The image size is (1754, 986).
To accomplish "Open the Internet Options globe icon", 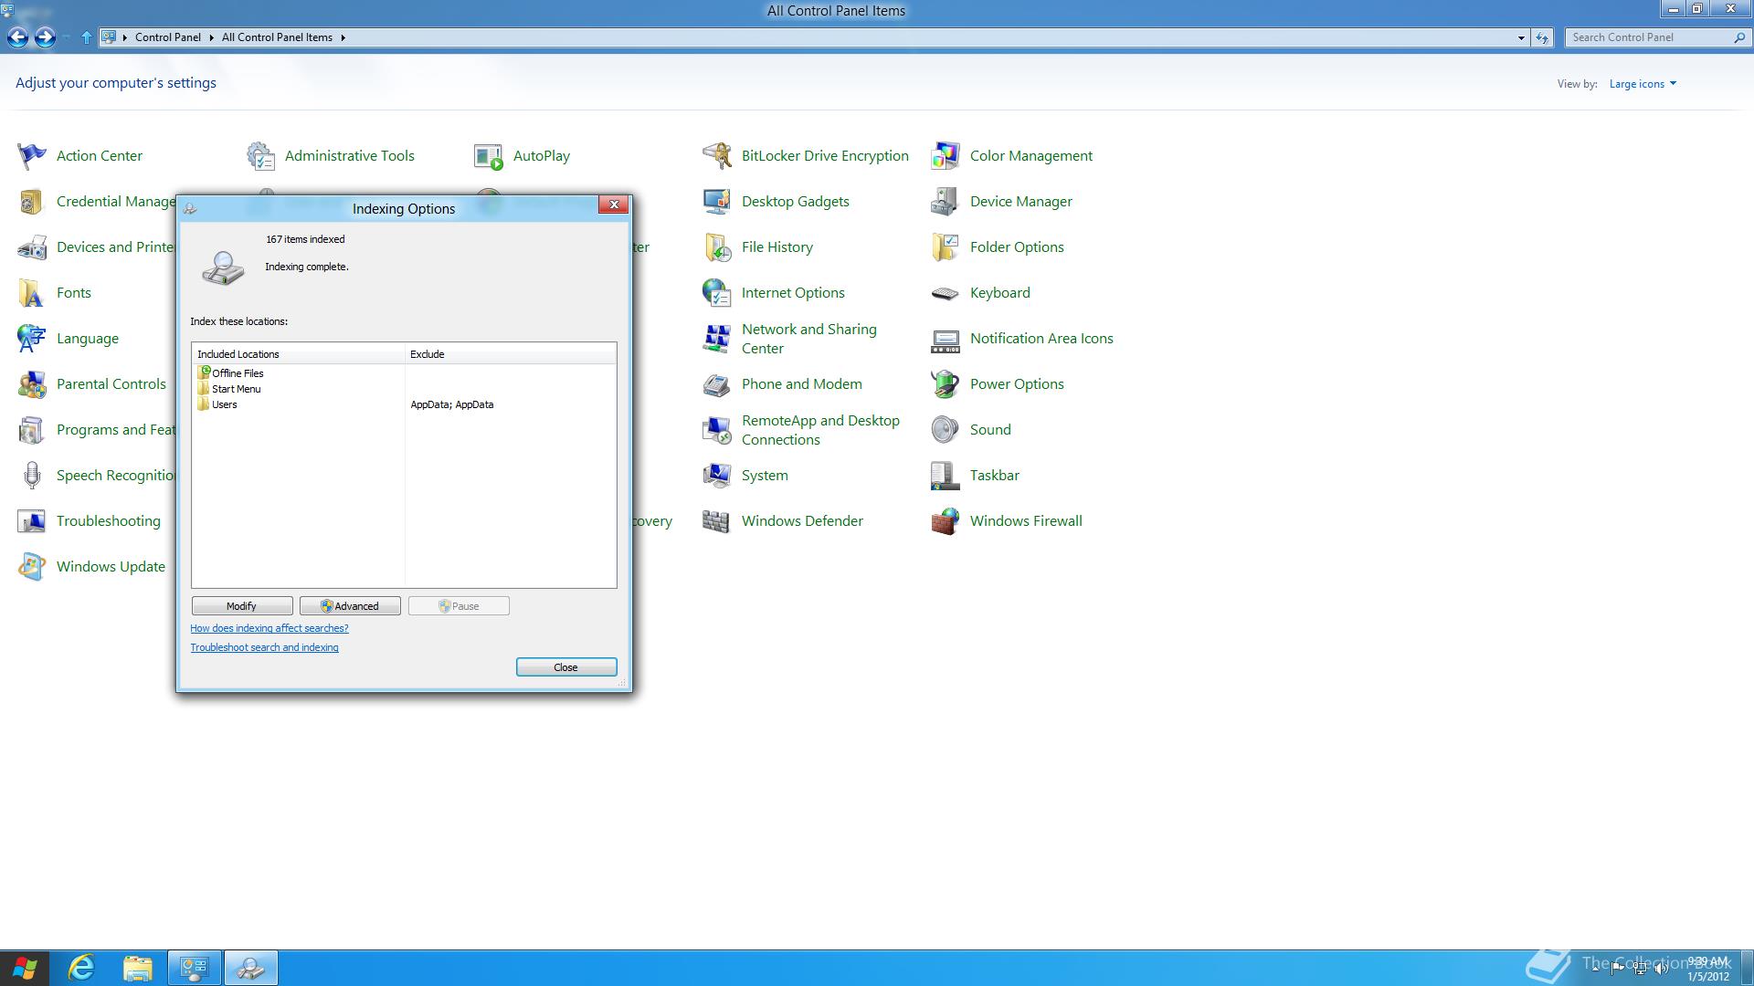I will (717, 293).
